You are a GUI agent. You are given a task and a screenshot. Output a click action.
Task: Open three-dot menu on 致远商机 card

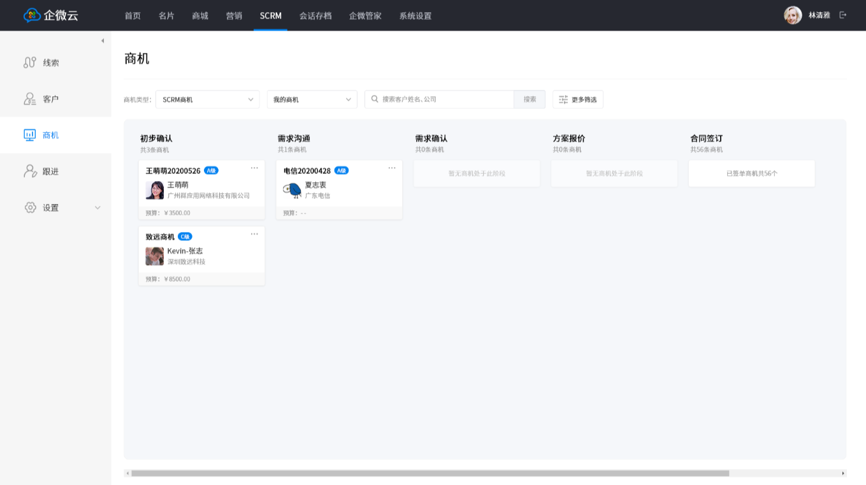point(254,235)
